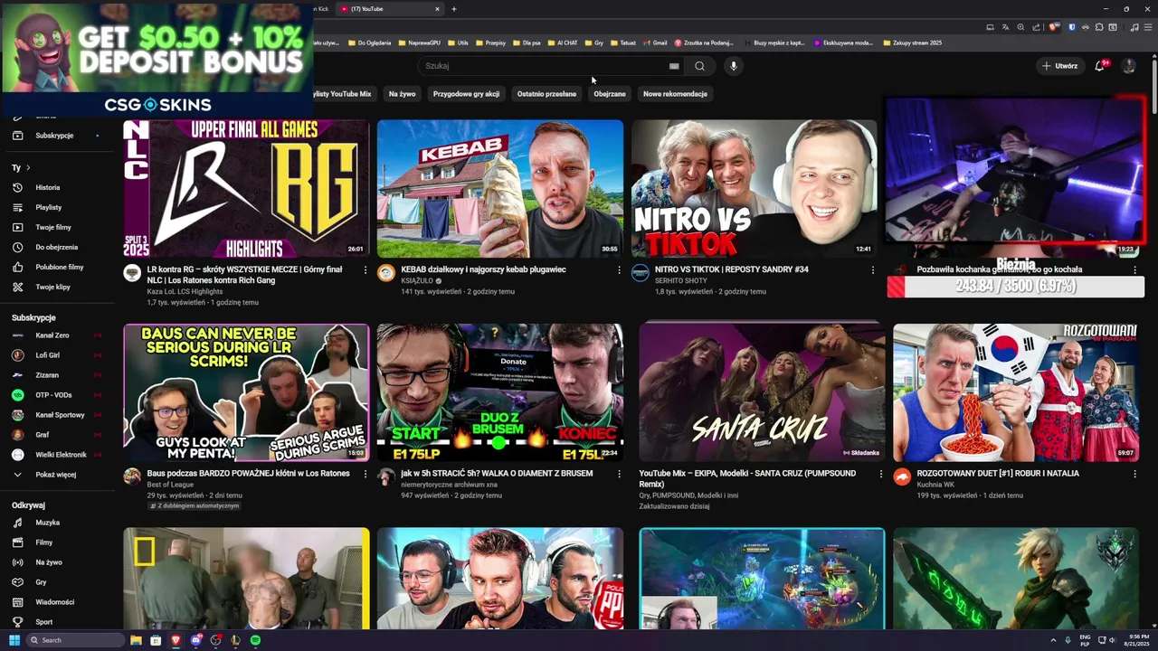Open Subskrypcje in the sidebar

(54, 136)
